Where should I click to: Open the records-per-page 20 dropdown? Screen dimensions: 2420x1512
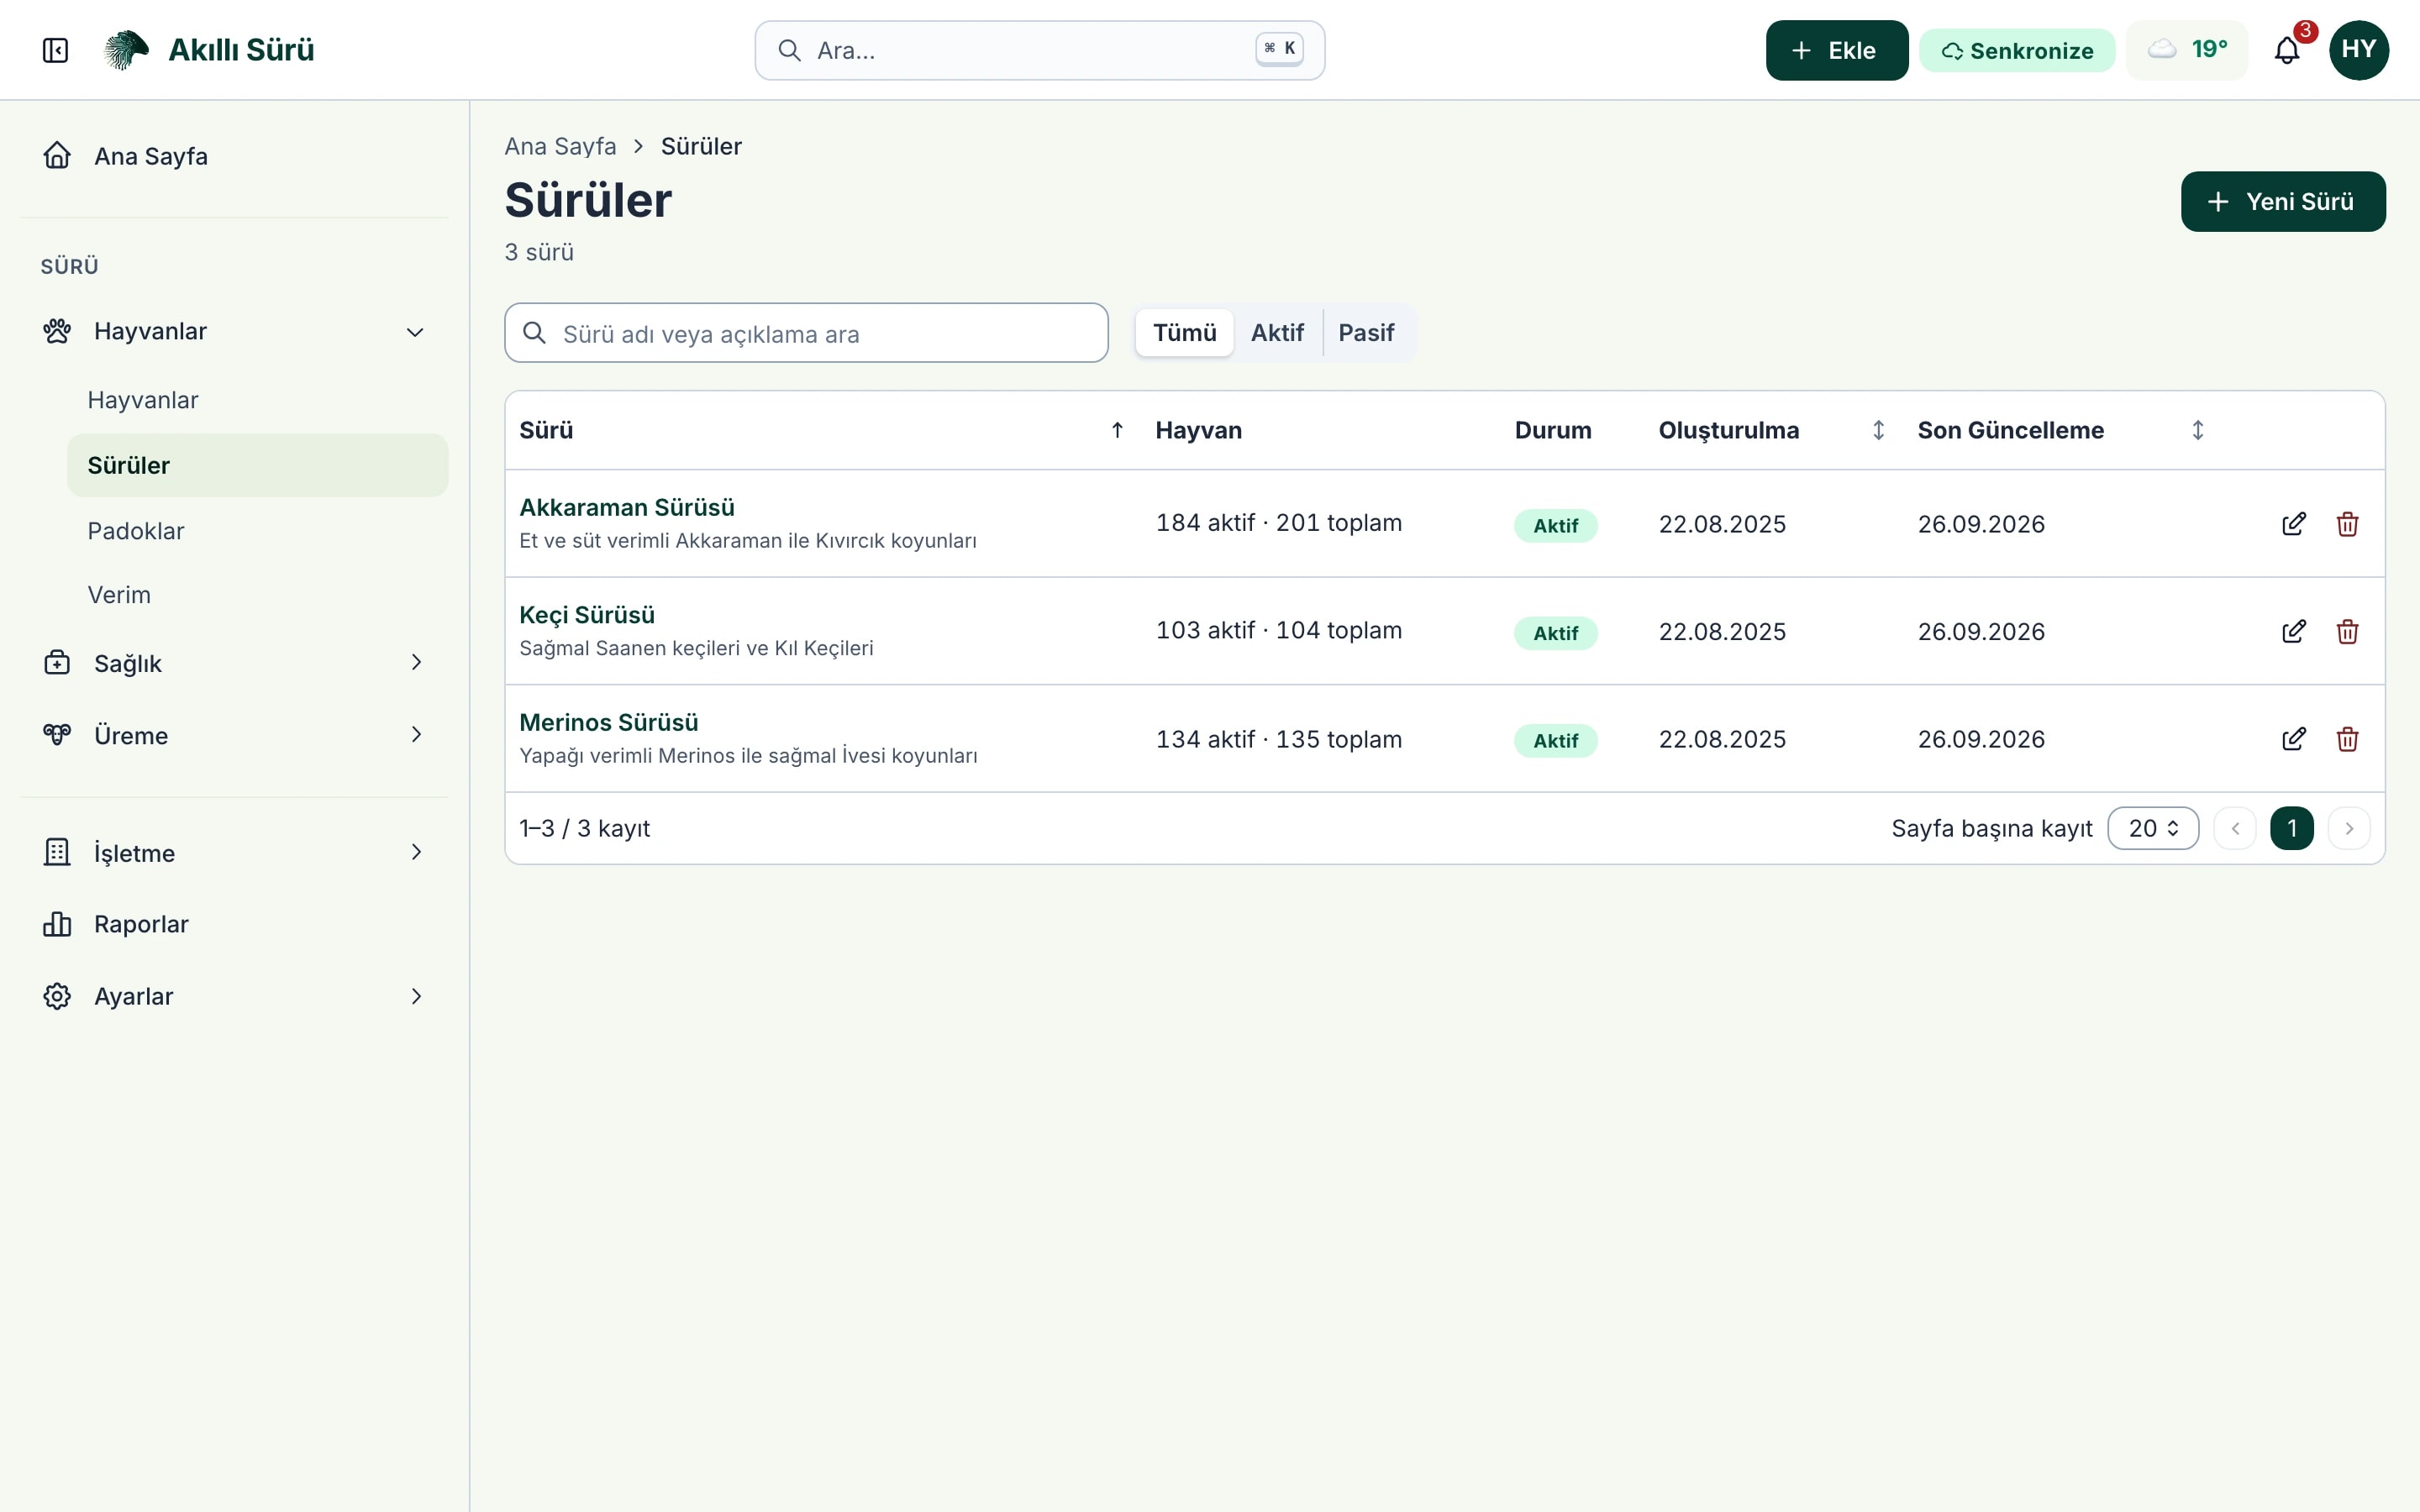tap(2152, 828)
